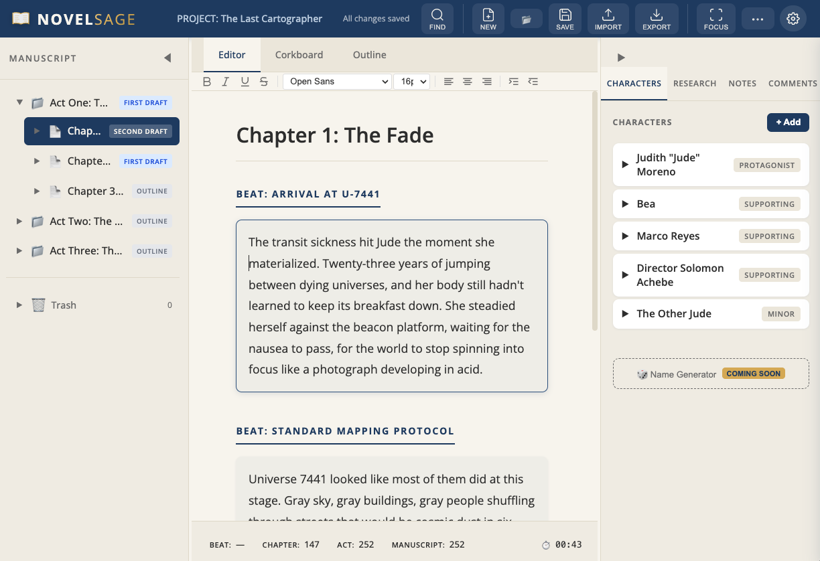Toggle bold formatting

tap(207, 81)
